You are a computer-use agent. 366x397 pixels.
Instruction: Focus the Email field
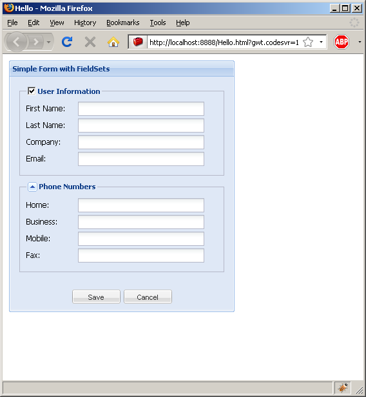(x=141, y=159)
